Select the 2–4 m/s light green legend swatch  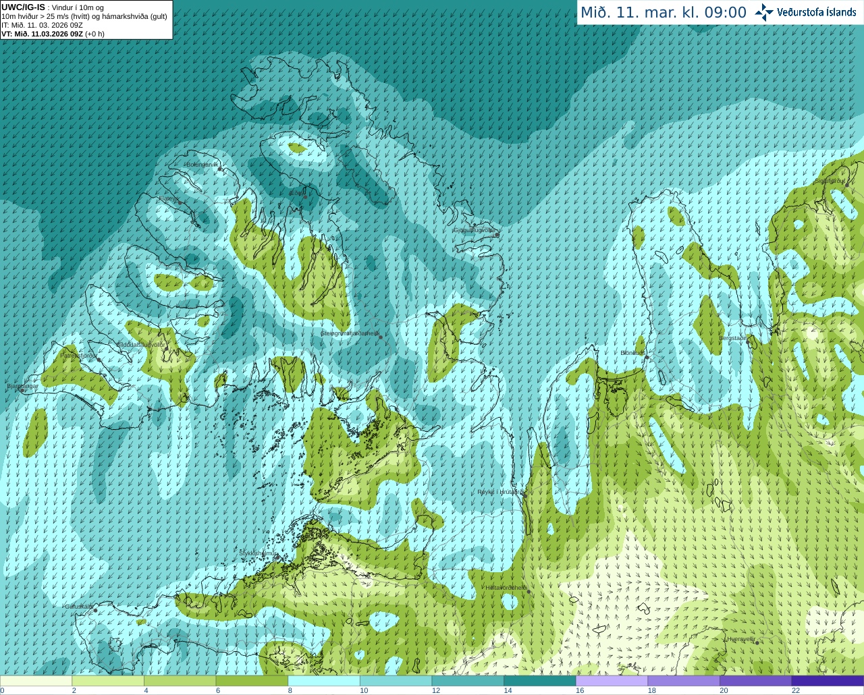click(x=108, y=681)
